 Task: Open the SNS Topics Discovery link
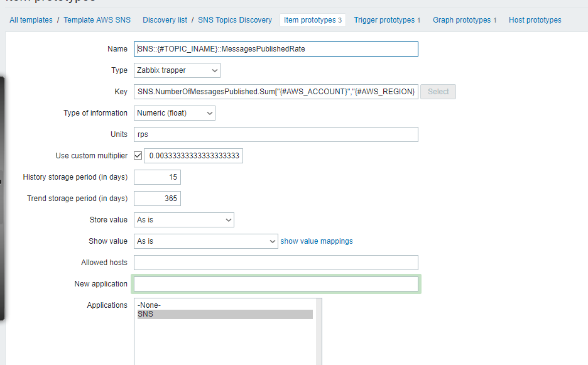235,20
